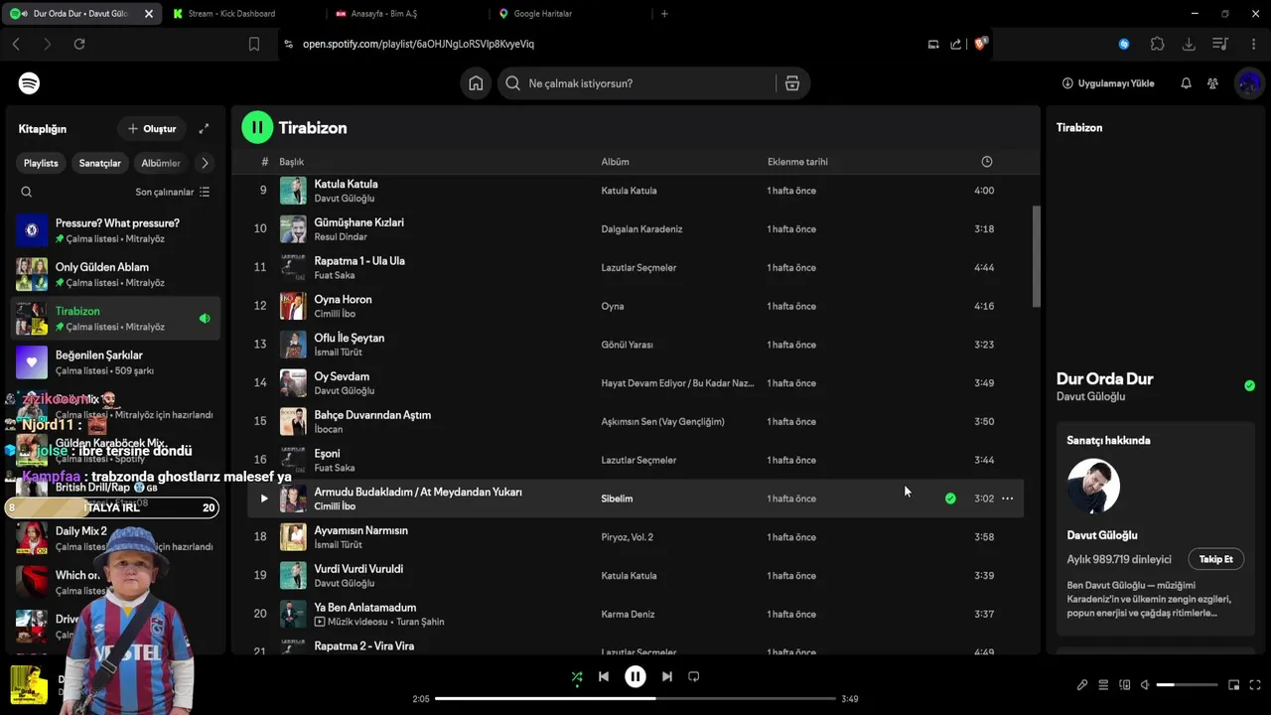Open the Oluştur create menu
1271x715 pixels.
point(152,129)
